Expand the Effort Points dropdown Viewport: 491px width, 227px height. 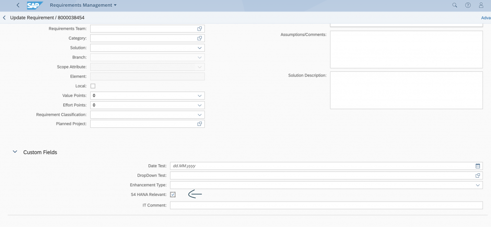click(199, 105)
